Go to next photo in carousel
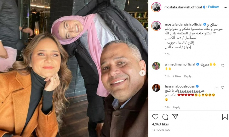Screen dimensions: 229x137 point(142,73)
